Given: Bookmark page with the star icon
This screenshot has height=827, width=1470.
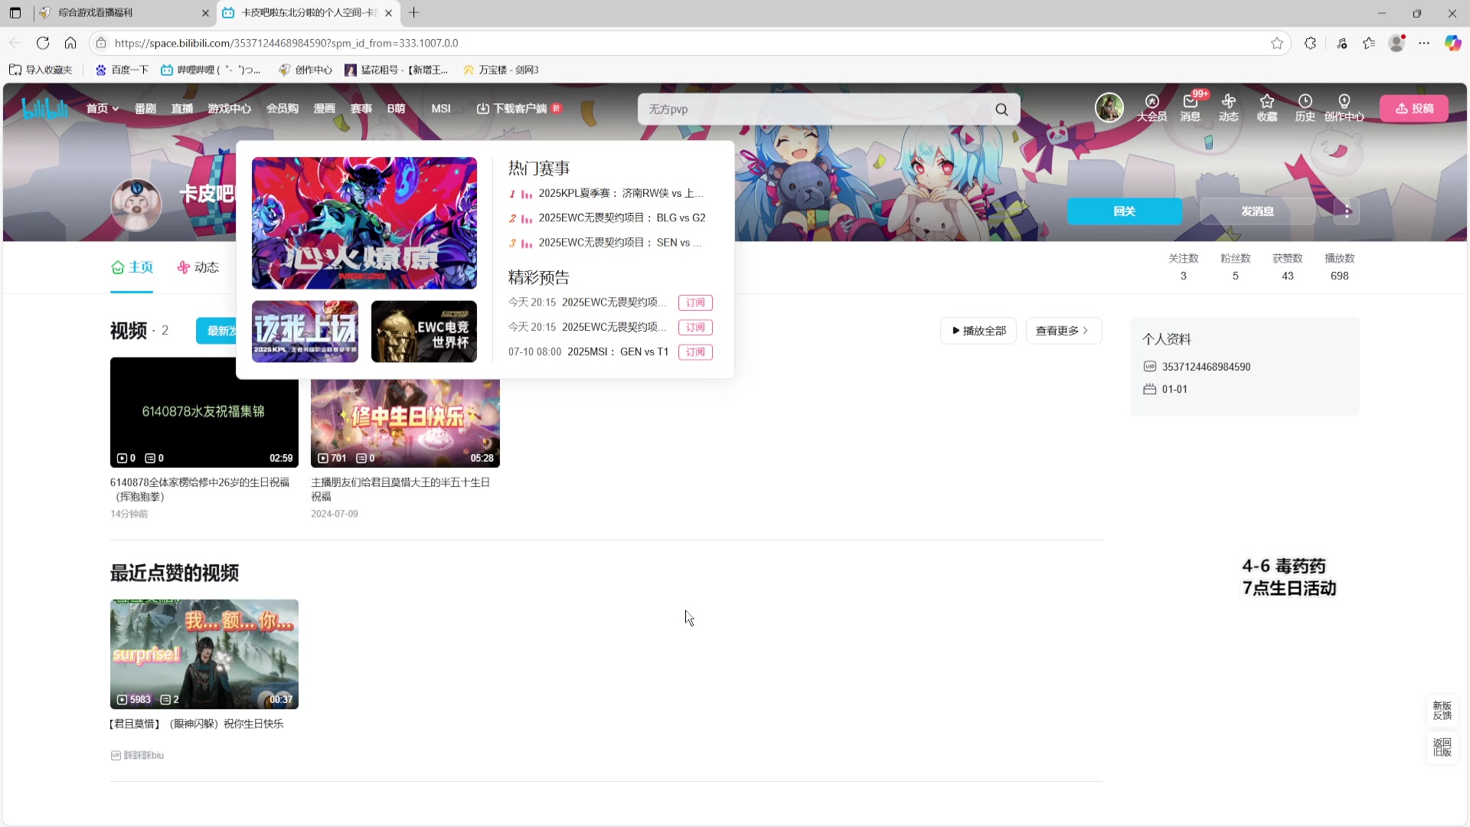Looking at the screenshot, I should 1277,43.
